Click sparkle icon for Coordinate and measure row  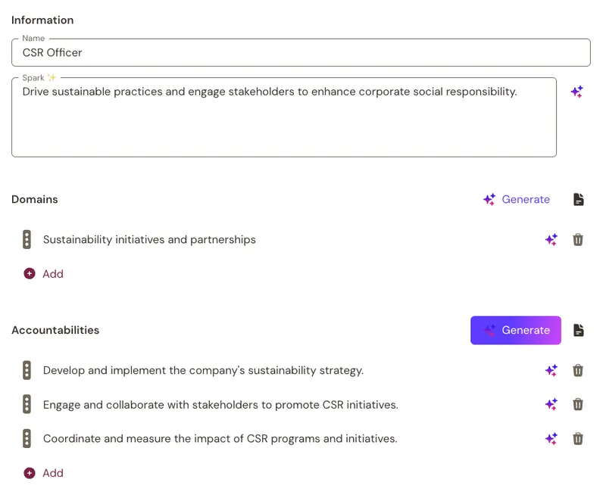click(551, 439)
